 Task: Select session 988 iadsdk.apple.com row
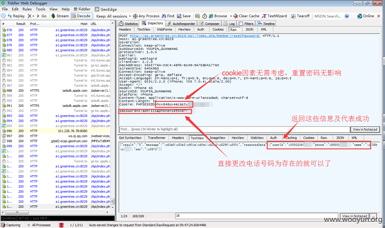(55, 91)
